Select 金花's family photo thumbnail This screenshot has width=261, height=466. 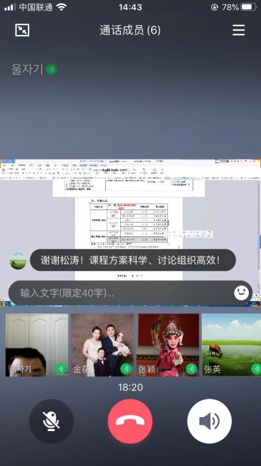tap(102, 345)
